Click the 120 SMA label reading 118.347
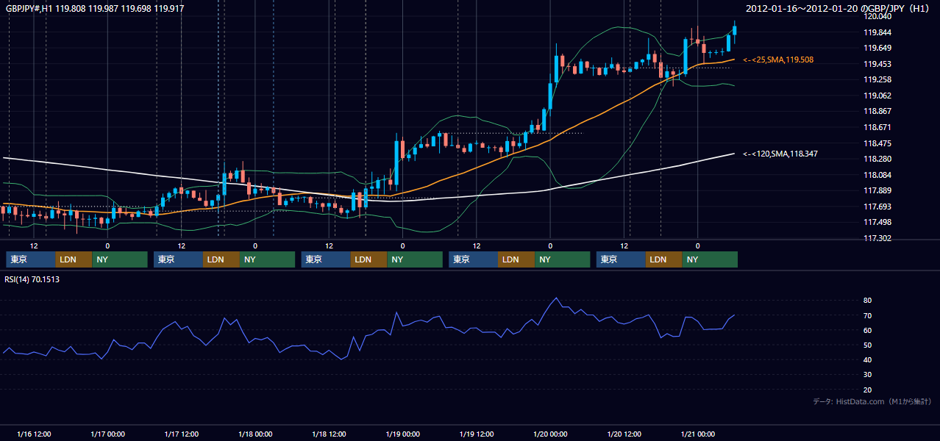 tap(780, 154)
